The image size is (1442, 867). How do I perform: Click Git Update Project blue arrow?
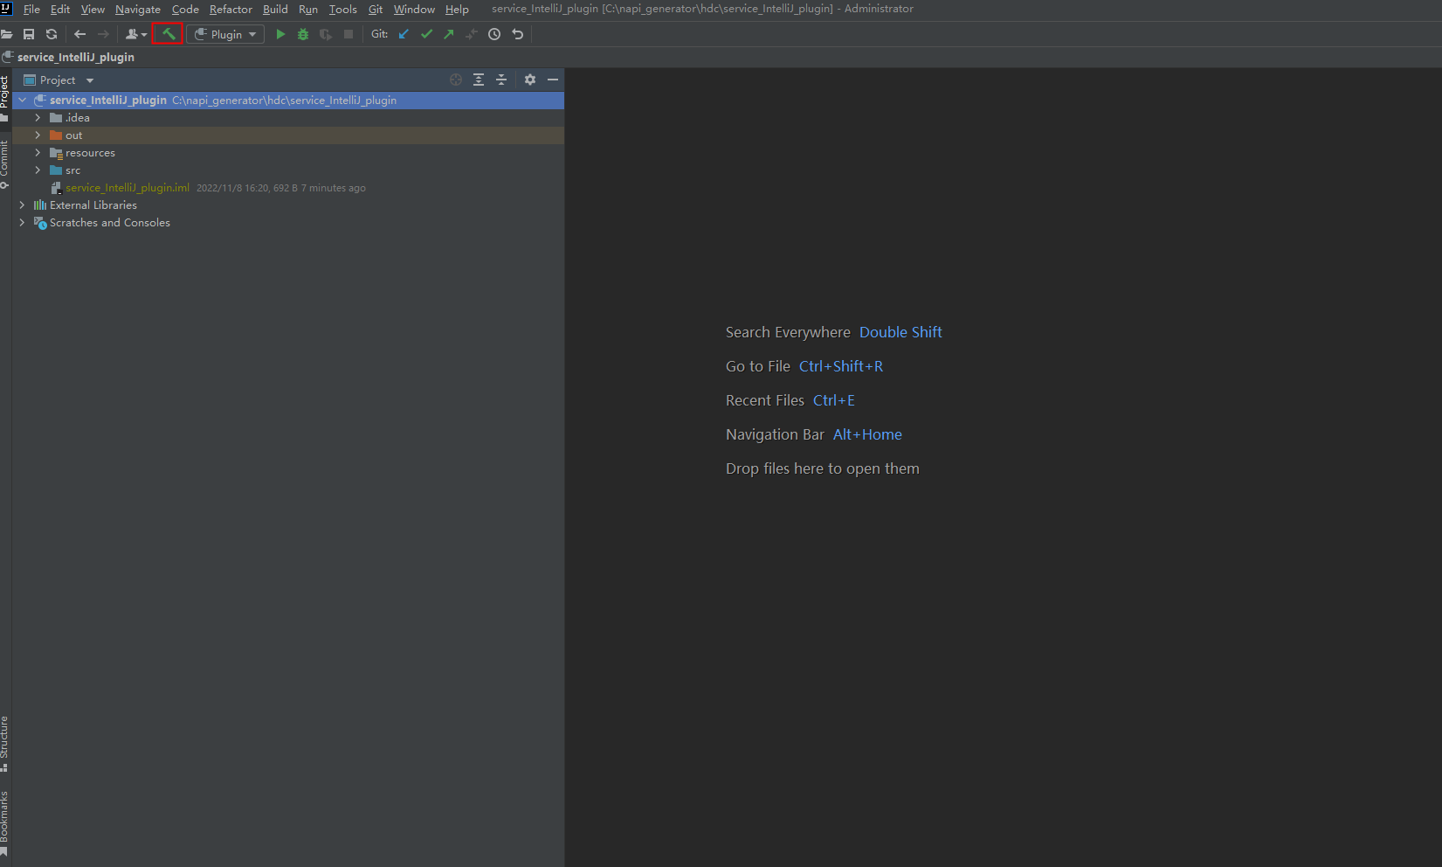pyautogui.click(x=404, y=34)
